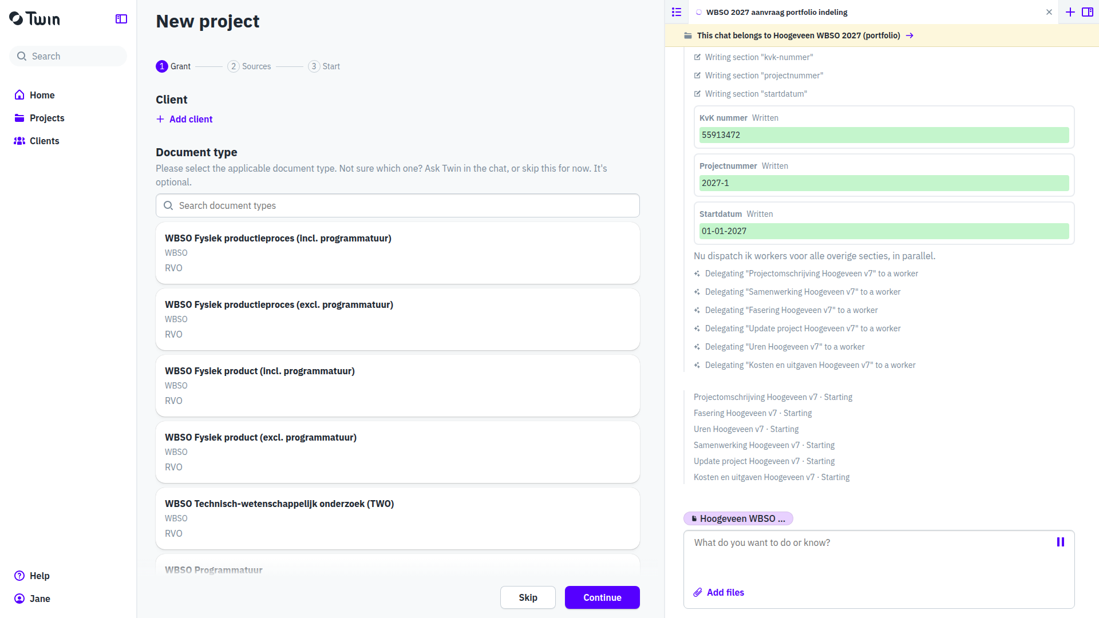Open Writing section "projectnummer" step
Screen dimensions: 1099x618
click(758, 76)
